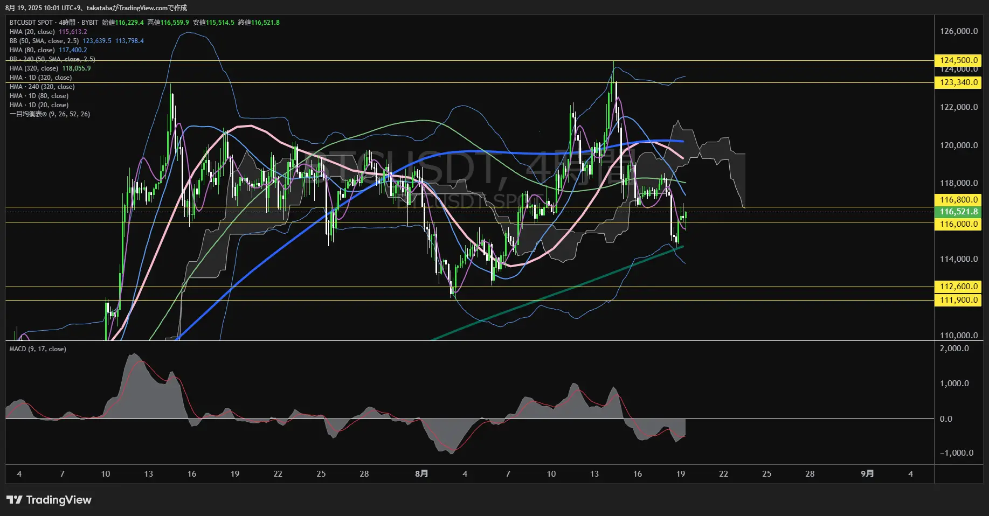The image size is (989, 516).
Task: Click the 124,500.0 yellow price label
Action: click(x=958, y=60)
